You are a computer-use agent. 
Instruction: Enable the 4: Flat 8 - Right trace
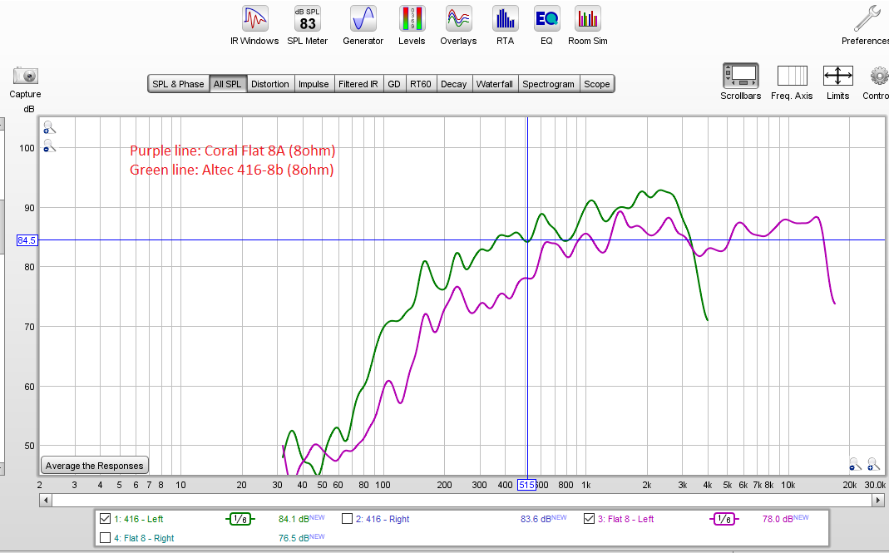[105, 538]
